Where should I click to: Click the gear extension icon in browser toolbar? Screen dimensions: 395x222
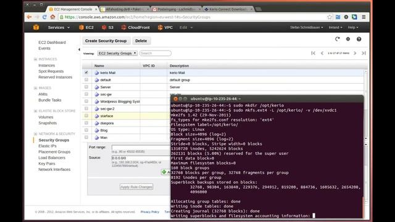click(346, 17)
